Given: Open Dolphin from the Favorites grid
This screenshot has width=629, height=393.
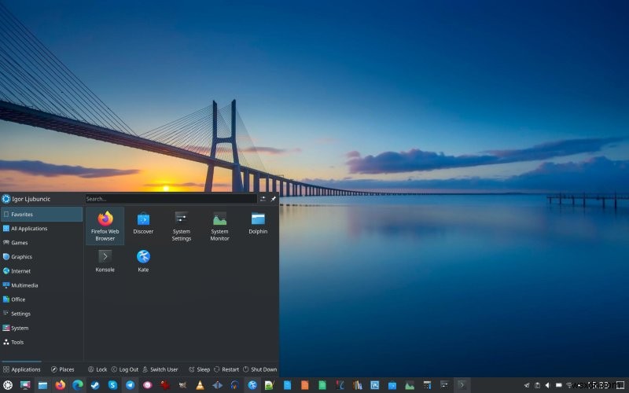Looking at the screenshot, I should (x=258, y=223).
